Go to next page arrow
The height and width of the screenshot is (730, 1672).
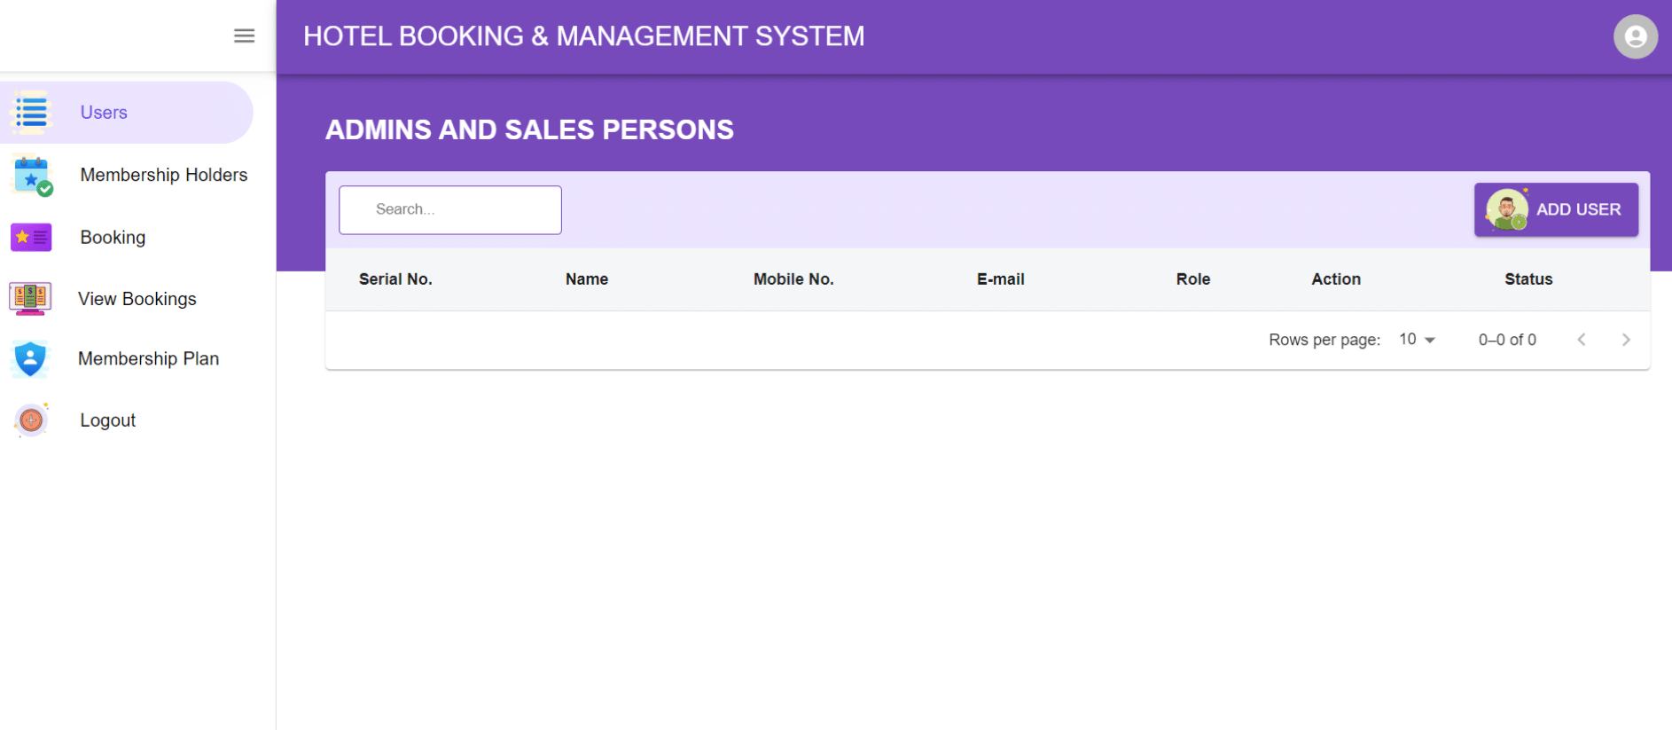tap(1626, 340)
